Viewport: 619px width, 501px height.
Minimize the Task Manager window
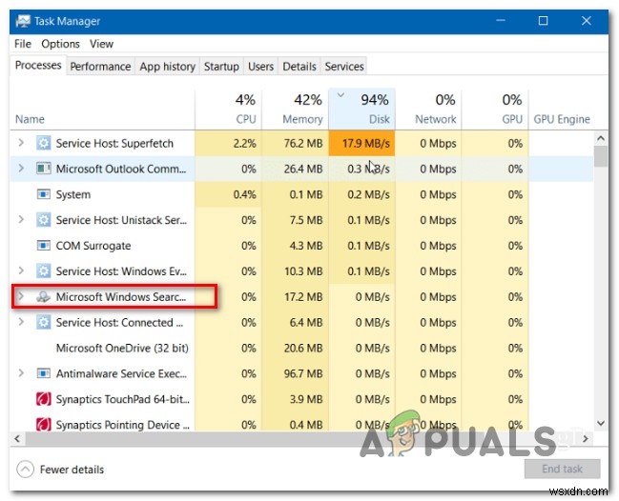pyautogui.click(x=501, y=21)
